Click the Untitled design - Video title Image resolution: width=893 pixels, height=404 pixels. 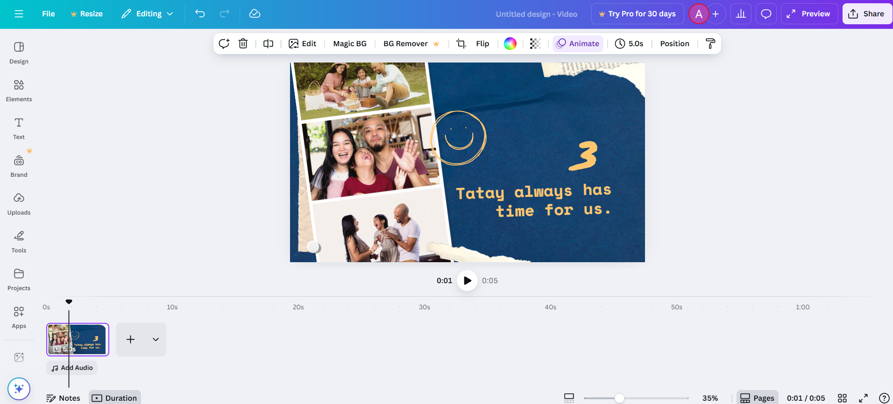click(536, 14)
